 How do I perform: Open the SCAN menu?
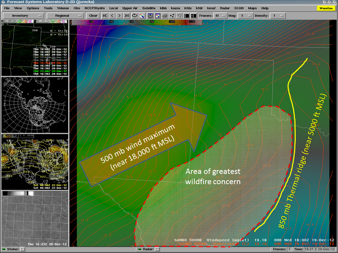click(239, 8)
